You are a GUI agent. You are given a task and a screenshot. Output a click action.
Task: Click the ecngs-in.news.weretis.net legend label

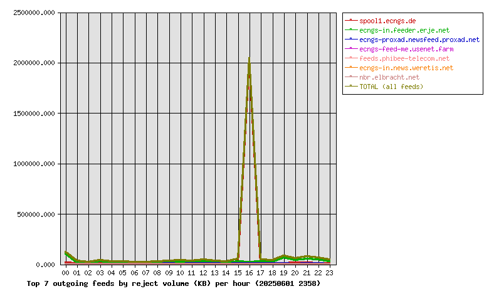[406, 68]
